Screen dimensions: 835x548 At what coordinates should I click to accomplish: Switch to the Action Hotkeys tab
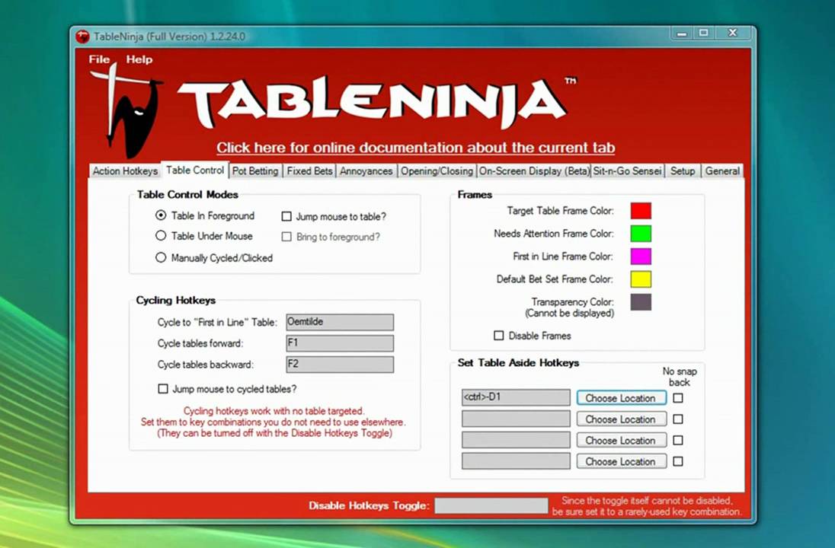point(125,170)
